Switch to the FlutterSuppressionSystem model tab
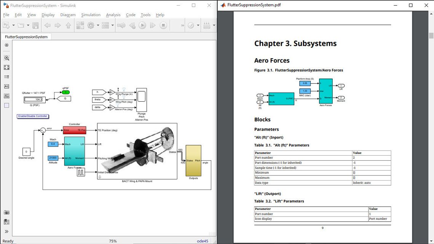The image size is (434, 244). click(26, 37)
